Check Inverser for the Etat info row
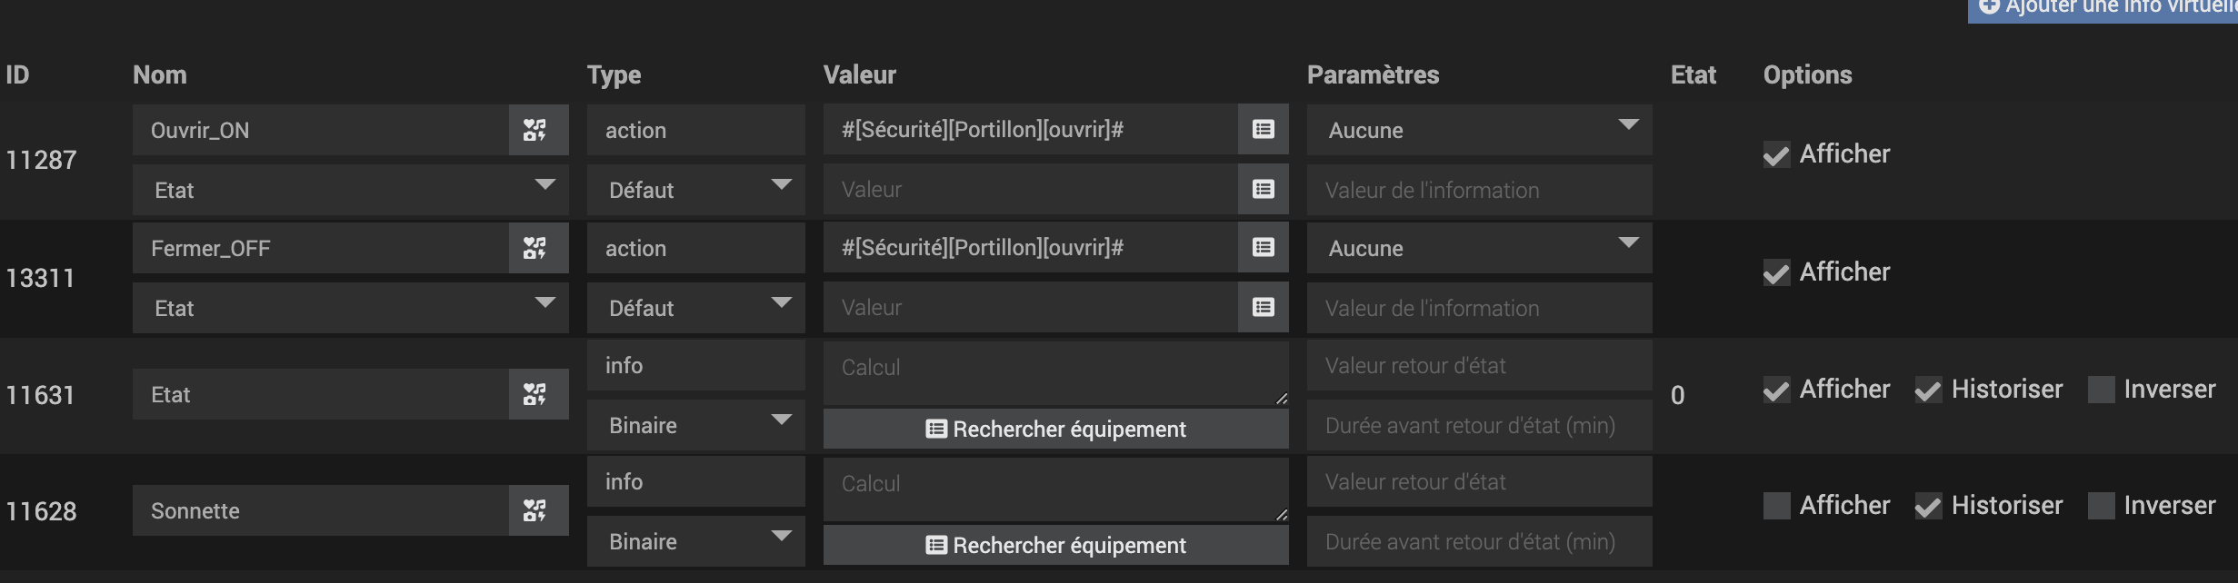 click(2101, 390)
